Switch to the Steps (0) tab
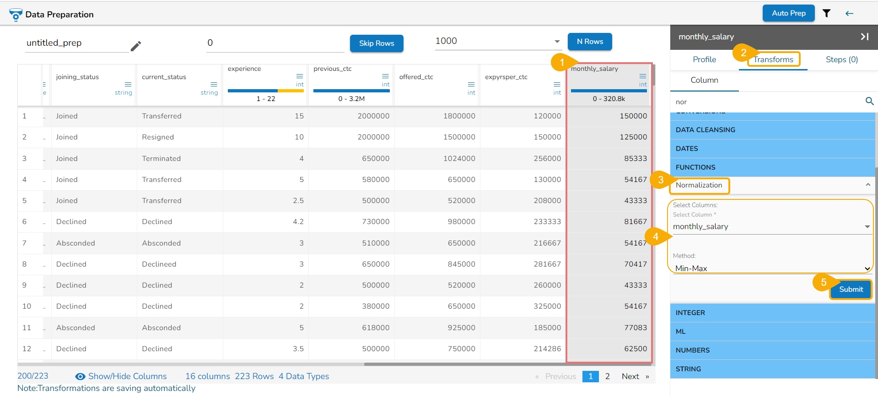878x396 pixels. pos(841,59)
